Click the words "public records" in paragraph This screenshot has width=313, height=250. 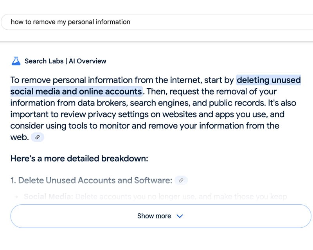click(x=237, y=103)
